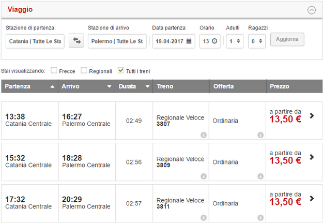Open price details arrow for 15:32 train
This screenshot has height=223, width=323.
[x=312, y=157]
